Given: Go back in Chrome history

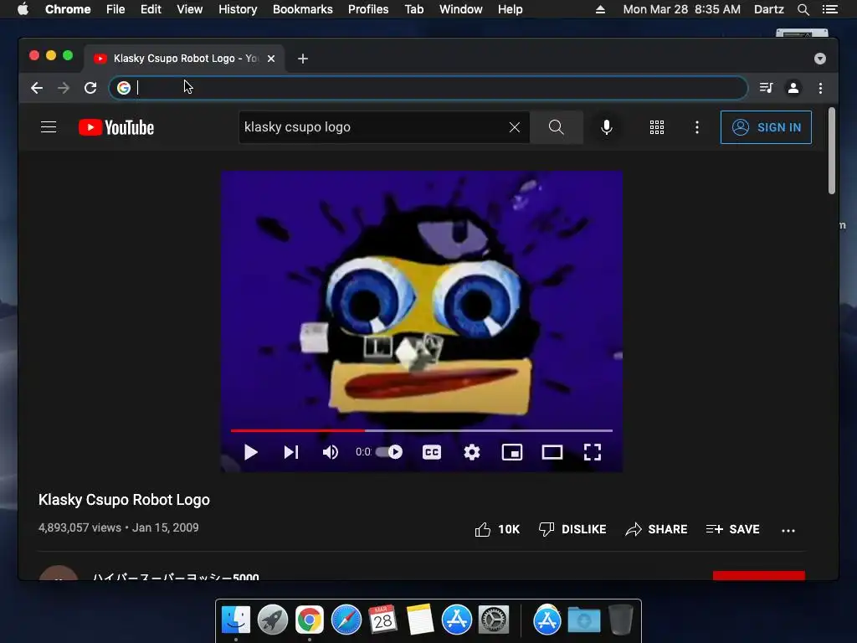Looking at the screenshot, I should [37, 88].
